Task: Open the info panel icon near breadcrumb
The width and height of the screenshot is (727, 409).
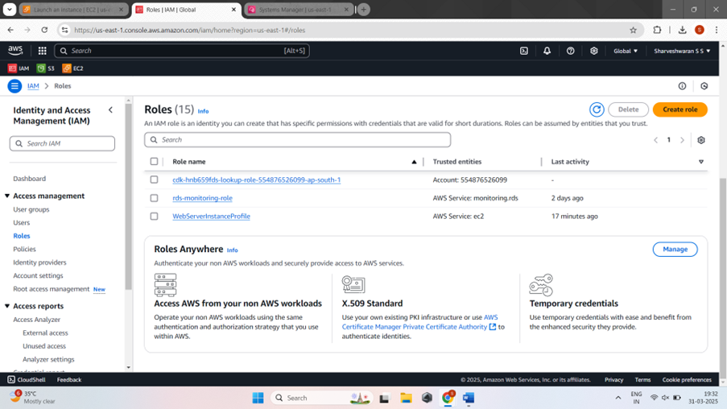Action: [x=682, y=86]
